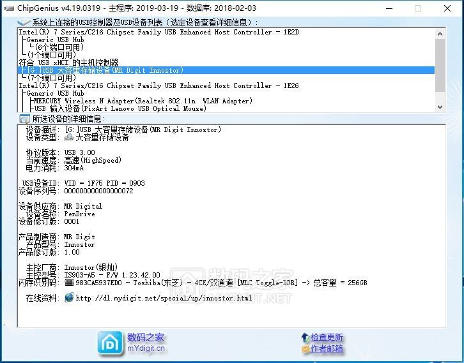Minimize the ChipGenius window

click(x=389, y=8)
